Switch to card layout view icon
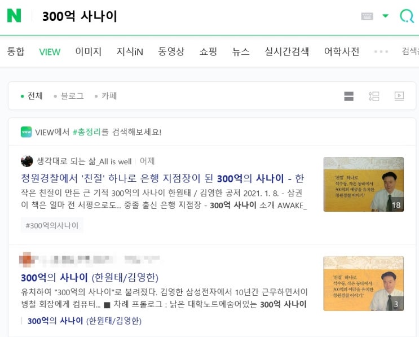Viewport: 419px width, 337px height. tap(349, 96)
